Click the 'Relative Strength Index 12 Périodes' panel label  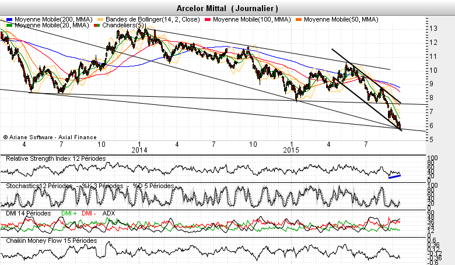(x=56, y=159)
